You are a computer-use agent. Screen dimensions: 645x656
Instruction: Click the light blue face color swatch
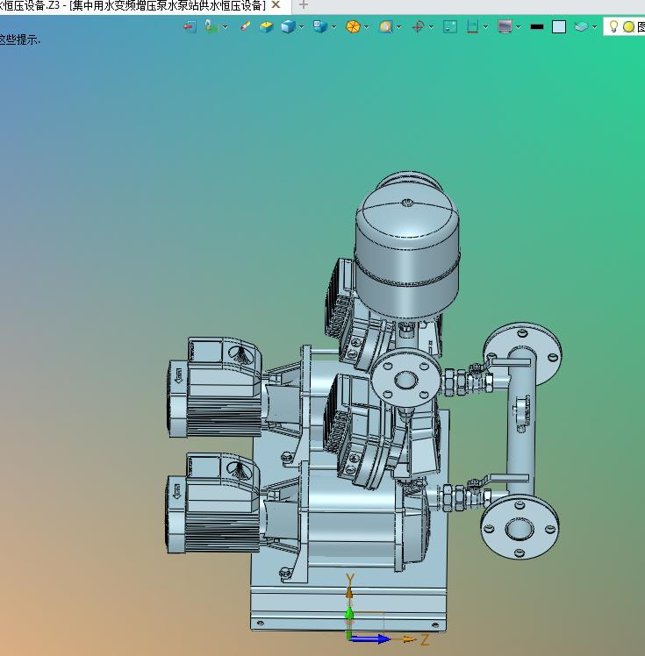click(x=559, y=27)
